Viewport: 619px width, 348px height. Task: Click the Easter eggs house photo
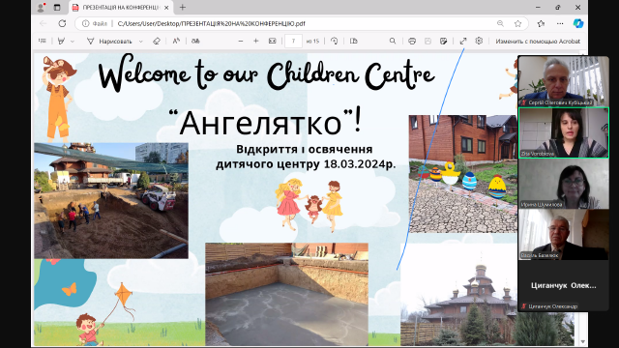click(463, 174)
